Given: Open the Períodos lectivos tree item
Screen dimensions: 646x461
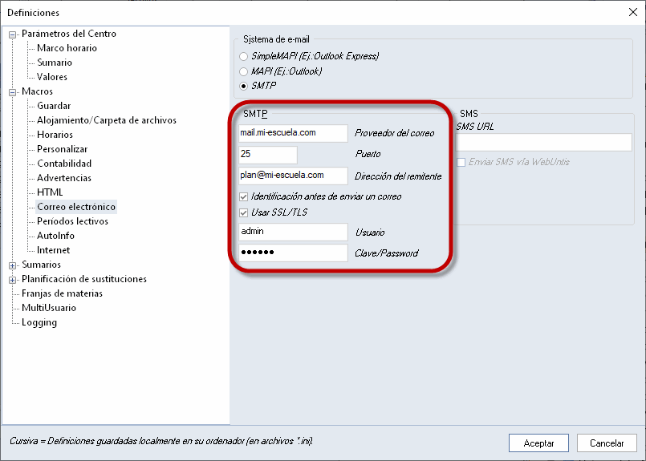Looking at the screenshot, I should click(72, 221).
